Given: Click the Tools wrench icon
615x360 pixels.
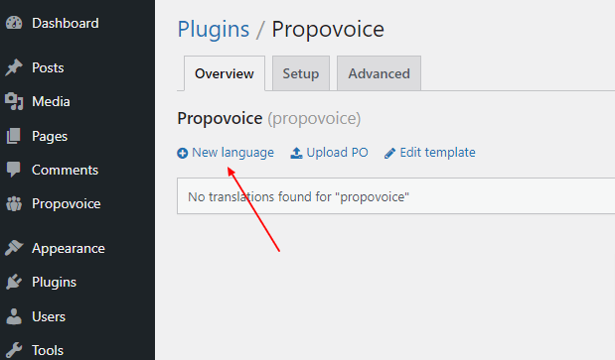Looking at the screenshot, I should click(14, 350).
